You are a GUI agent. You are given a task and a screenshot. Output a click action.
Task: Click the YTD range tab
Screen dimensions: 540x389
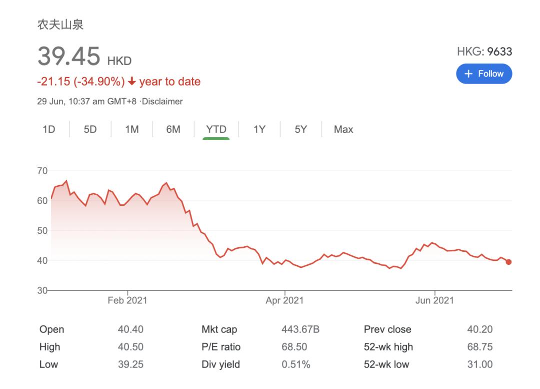(x=216, y=129)
